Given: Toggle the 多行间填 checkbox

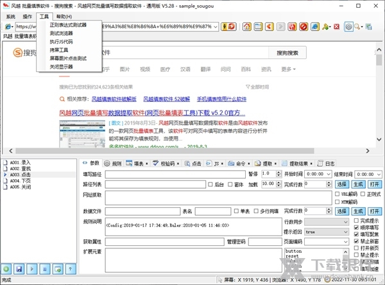Looking at the screenshot, I should pyautogui.click(x=256, y=211).
